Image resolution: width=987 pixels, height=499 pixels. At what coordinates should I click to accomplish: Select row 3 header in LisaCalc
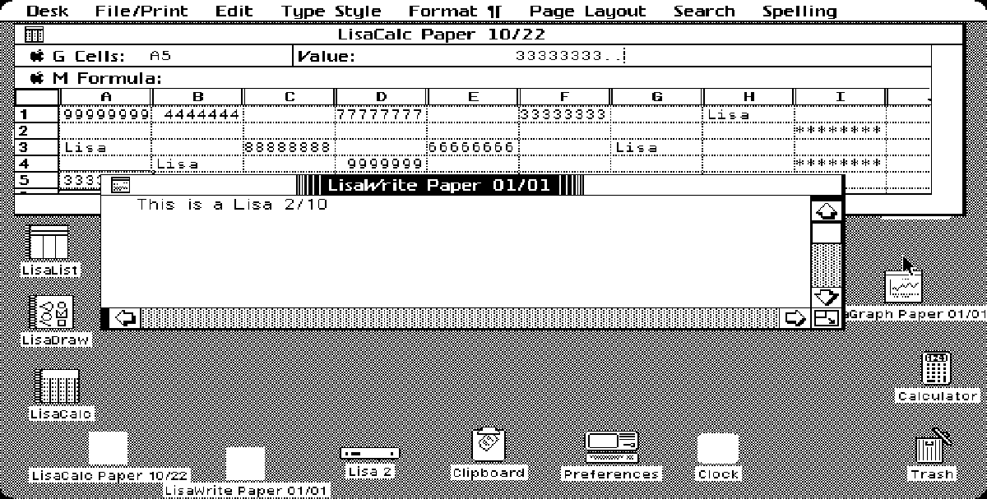tap(37, 148)
